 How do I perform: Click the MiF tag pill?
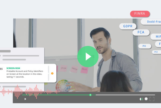[x=156, y=37]
